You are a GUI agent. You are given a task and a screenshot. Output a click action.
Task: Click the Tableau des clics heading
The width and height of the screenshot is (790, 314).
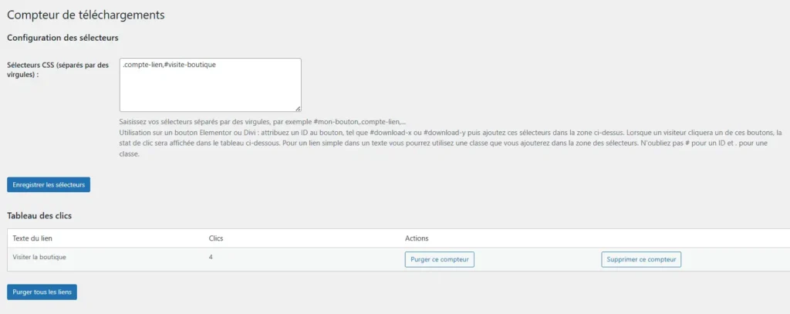click(x=39, y=216)
